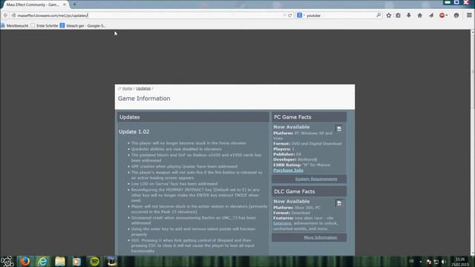Open the bleach ger Google bookmark

pos(83,26)
